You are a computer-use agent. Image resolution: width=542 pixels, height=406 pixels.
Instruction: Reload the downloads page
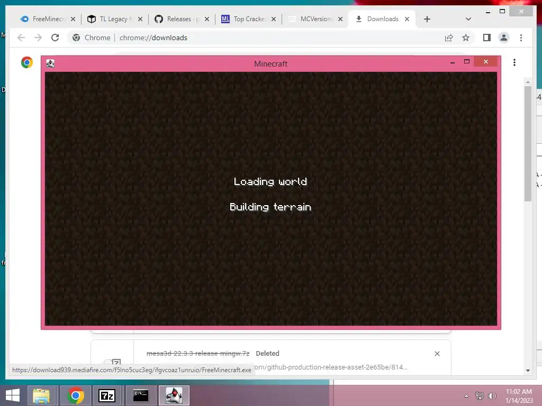pyautogui.click(x=55, y=38)
